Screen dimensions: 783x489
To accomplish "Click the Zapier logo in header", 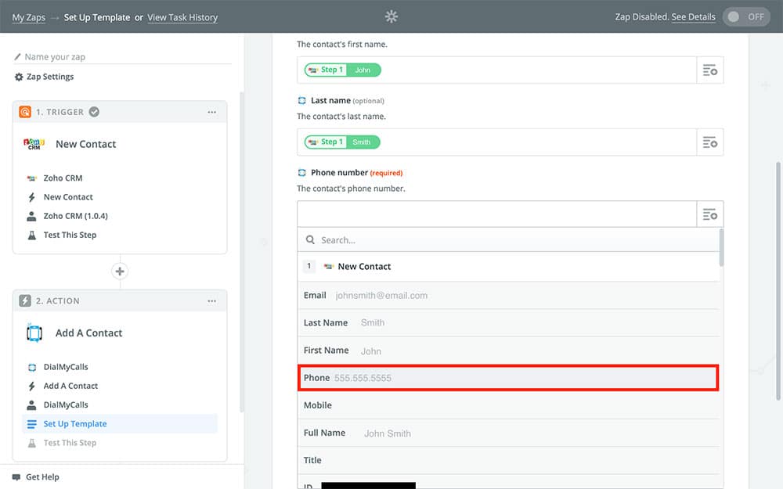I will (391, 16).
